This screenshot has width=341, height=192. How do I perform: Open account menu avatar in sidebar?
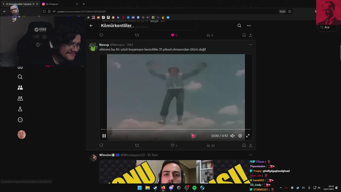pyautogui.click(x=22, y=135)
